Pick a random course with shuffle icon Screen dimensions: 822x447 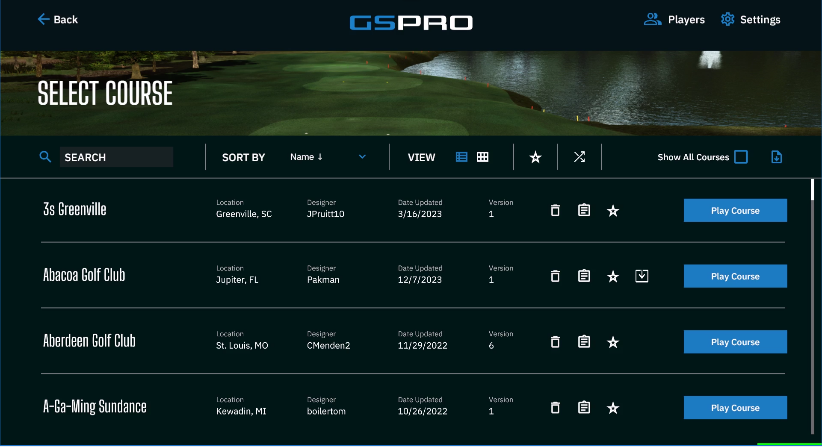pyautogui.click(x=580, y=157)
